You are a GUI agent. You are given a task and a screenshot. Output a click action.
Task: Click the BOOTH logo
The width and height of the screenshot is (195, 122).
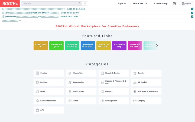click(10, 4)
